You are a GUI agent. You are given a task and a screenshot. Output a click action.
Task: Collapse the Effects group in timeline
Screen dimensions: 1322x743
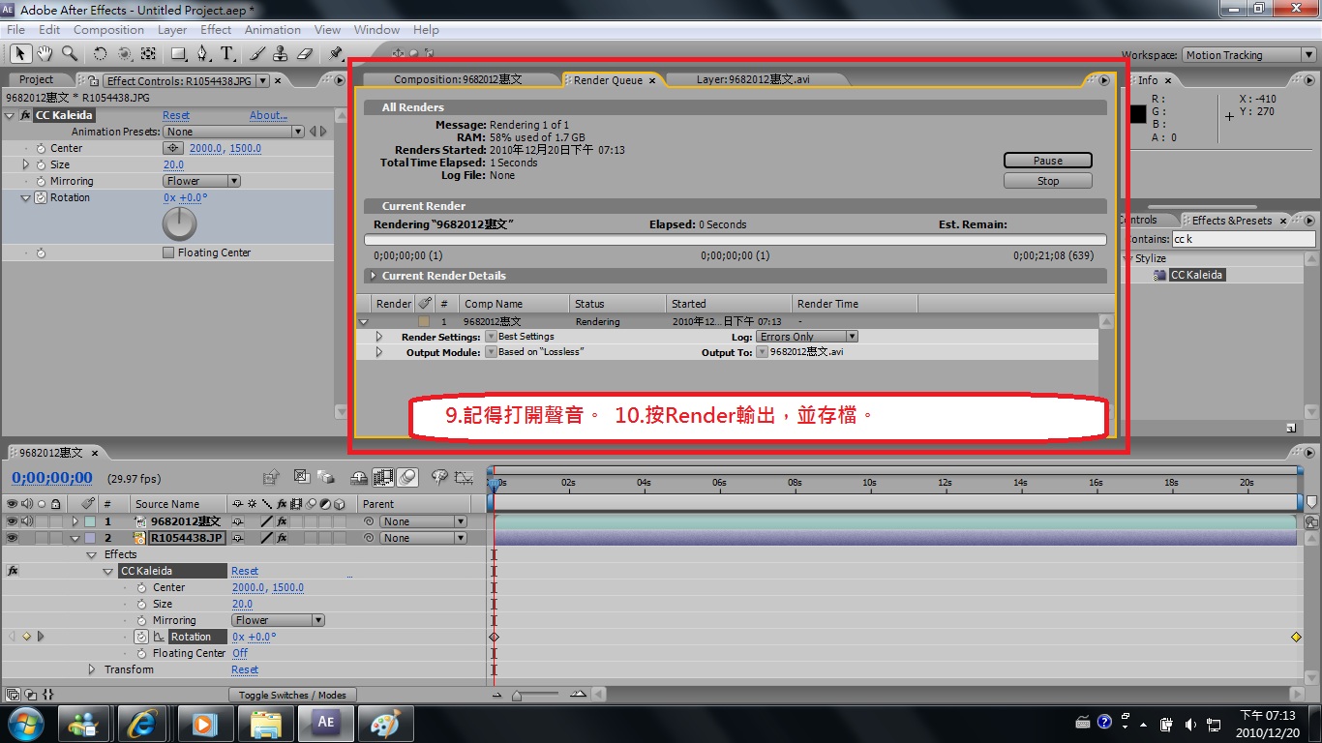click(92, 554)
